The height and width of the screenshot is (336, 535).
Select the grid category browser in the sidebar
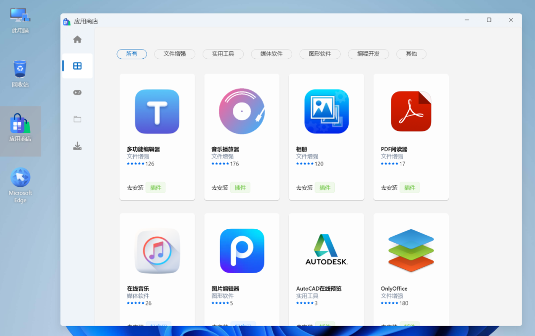pos(77,66)
